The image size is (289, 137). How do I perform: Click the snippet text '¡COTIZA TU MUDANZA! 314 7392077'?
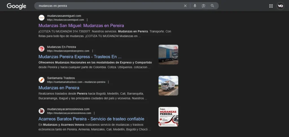[65, 31]
